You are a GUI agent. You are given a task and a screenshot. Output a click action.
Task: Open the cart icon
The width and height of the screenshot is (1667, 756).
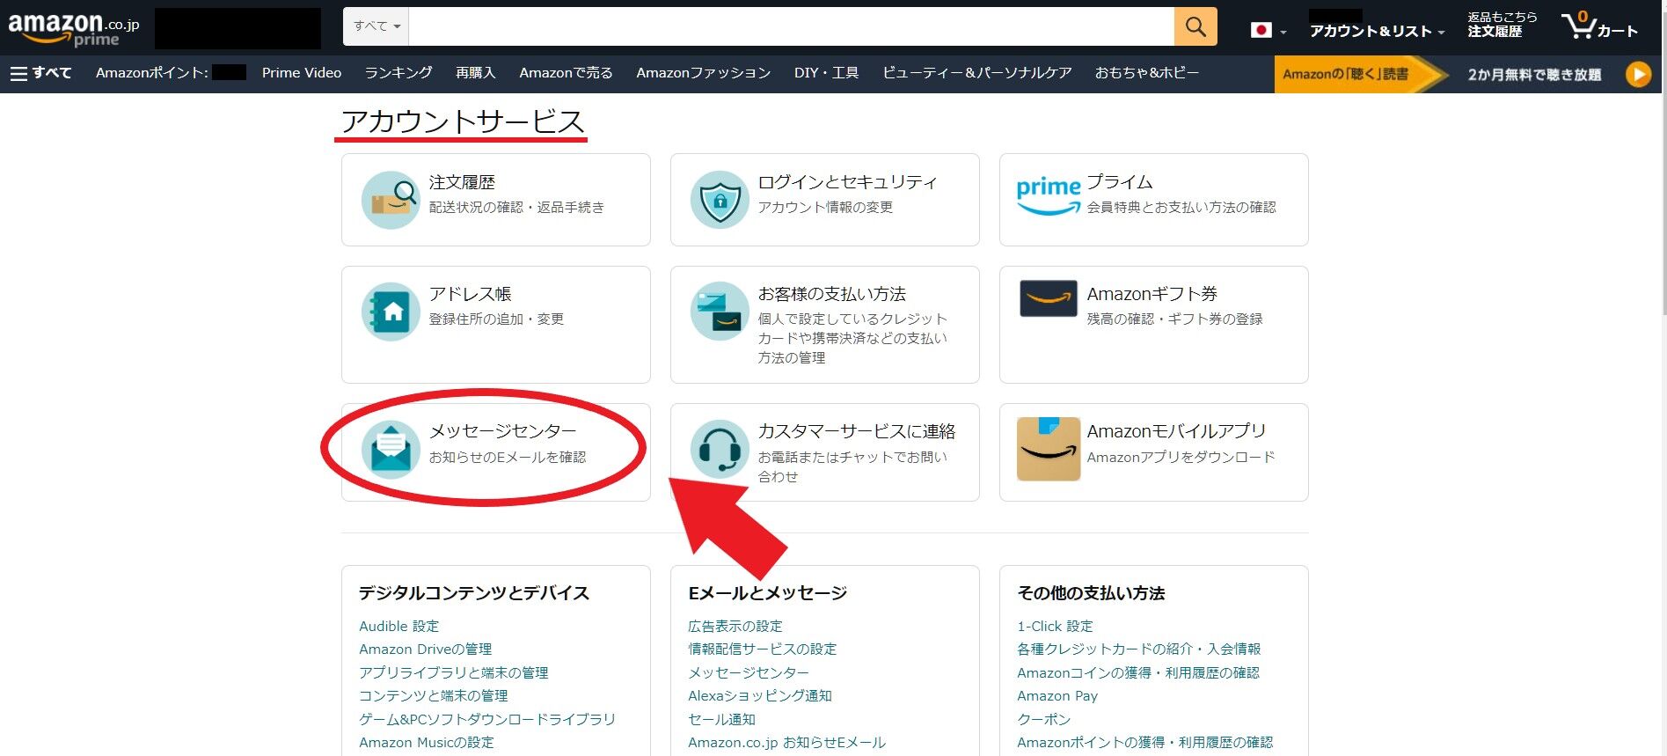tap(1599, 26)
